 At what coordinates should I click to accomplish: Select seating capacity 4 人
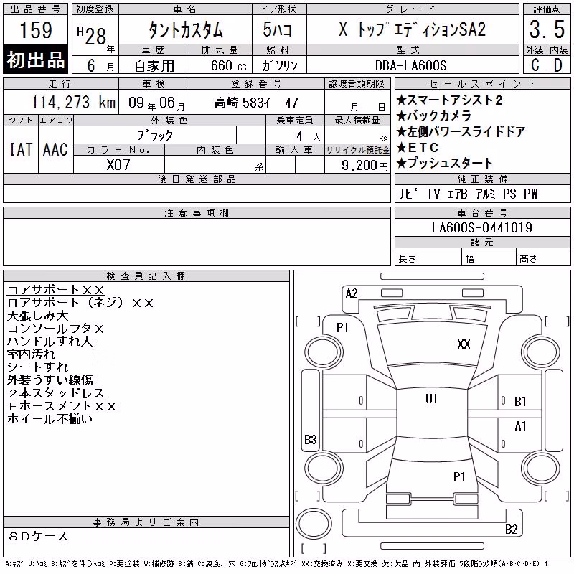pos(309,136)
